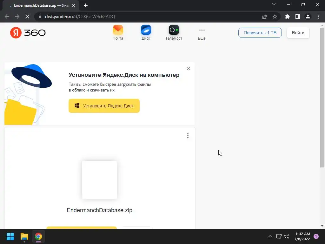Open the Extensions puzzle icon
Screen dimensions: 325x244
click(x=288, y=17)
